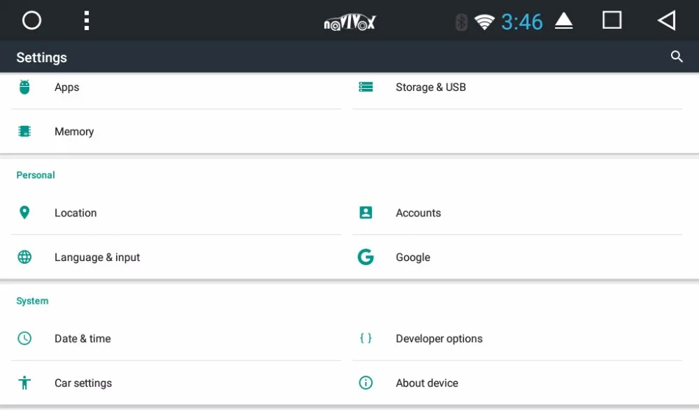Open the three-dot overflow menu
Image resolution: width=699 pixels, height=410 pixels.
click(86, 20)
